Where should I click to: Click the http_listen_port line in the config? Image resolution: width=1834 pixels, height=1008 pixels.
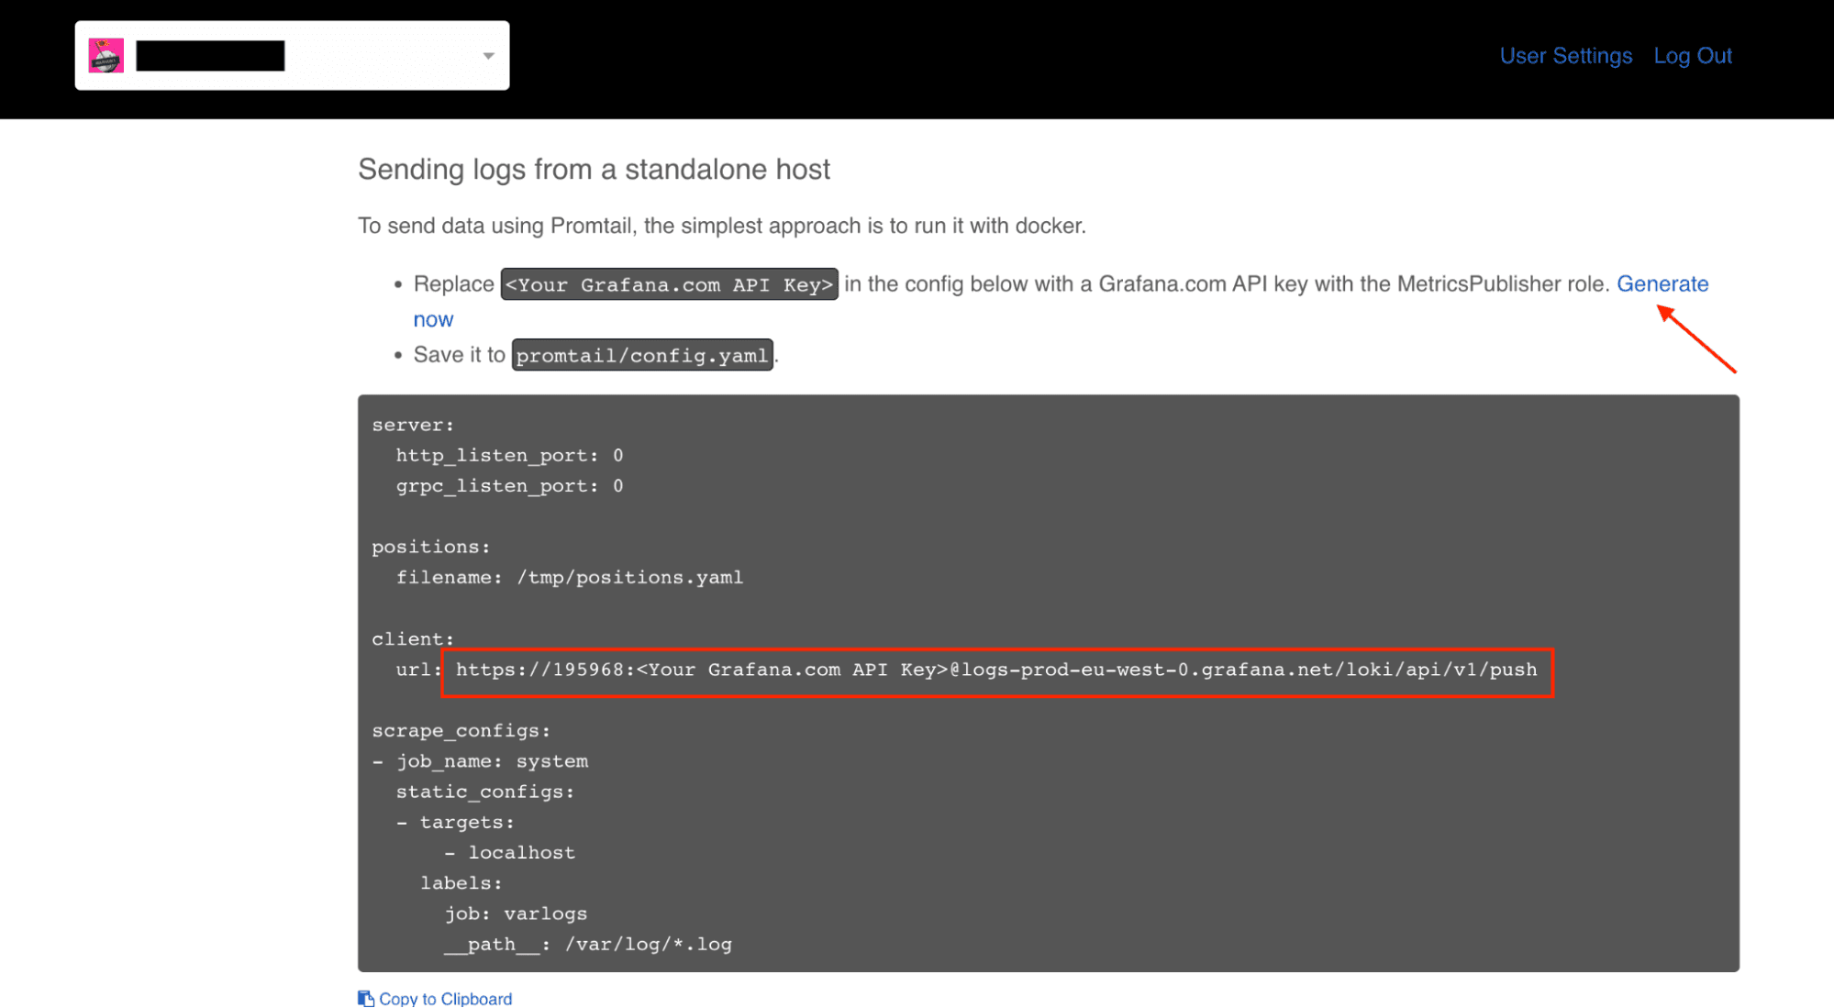pos(509,456)
